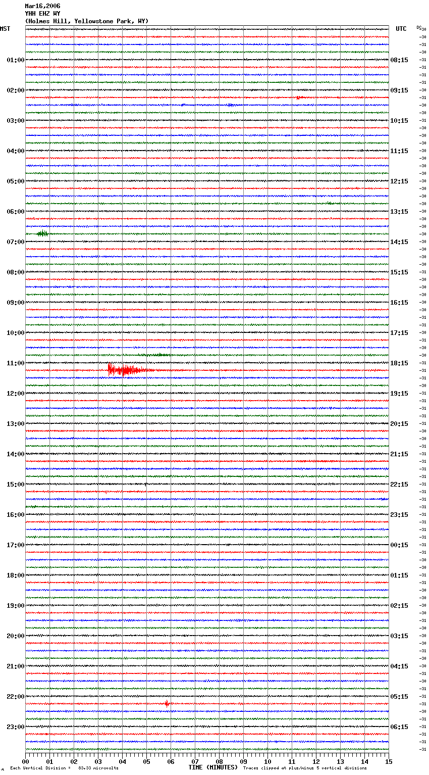Click the 18:15 UTC time label

(x=399, y=363)
